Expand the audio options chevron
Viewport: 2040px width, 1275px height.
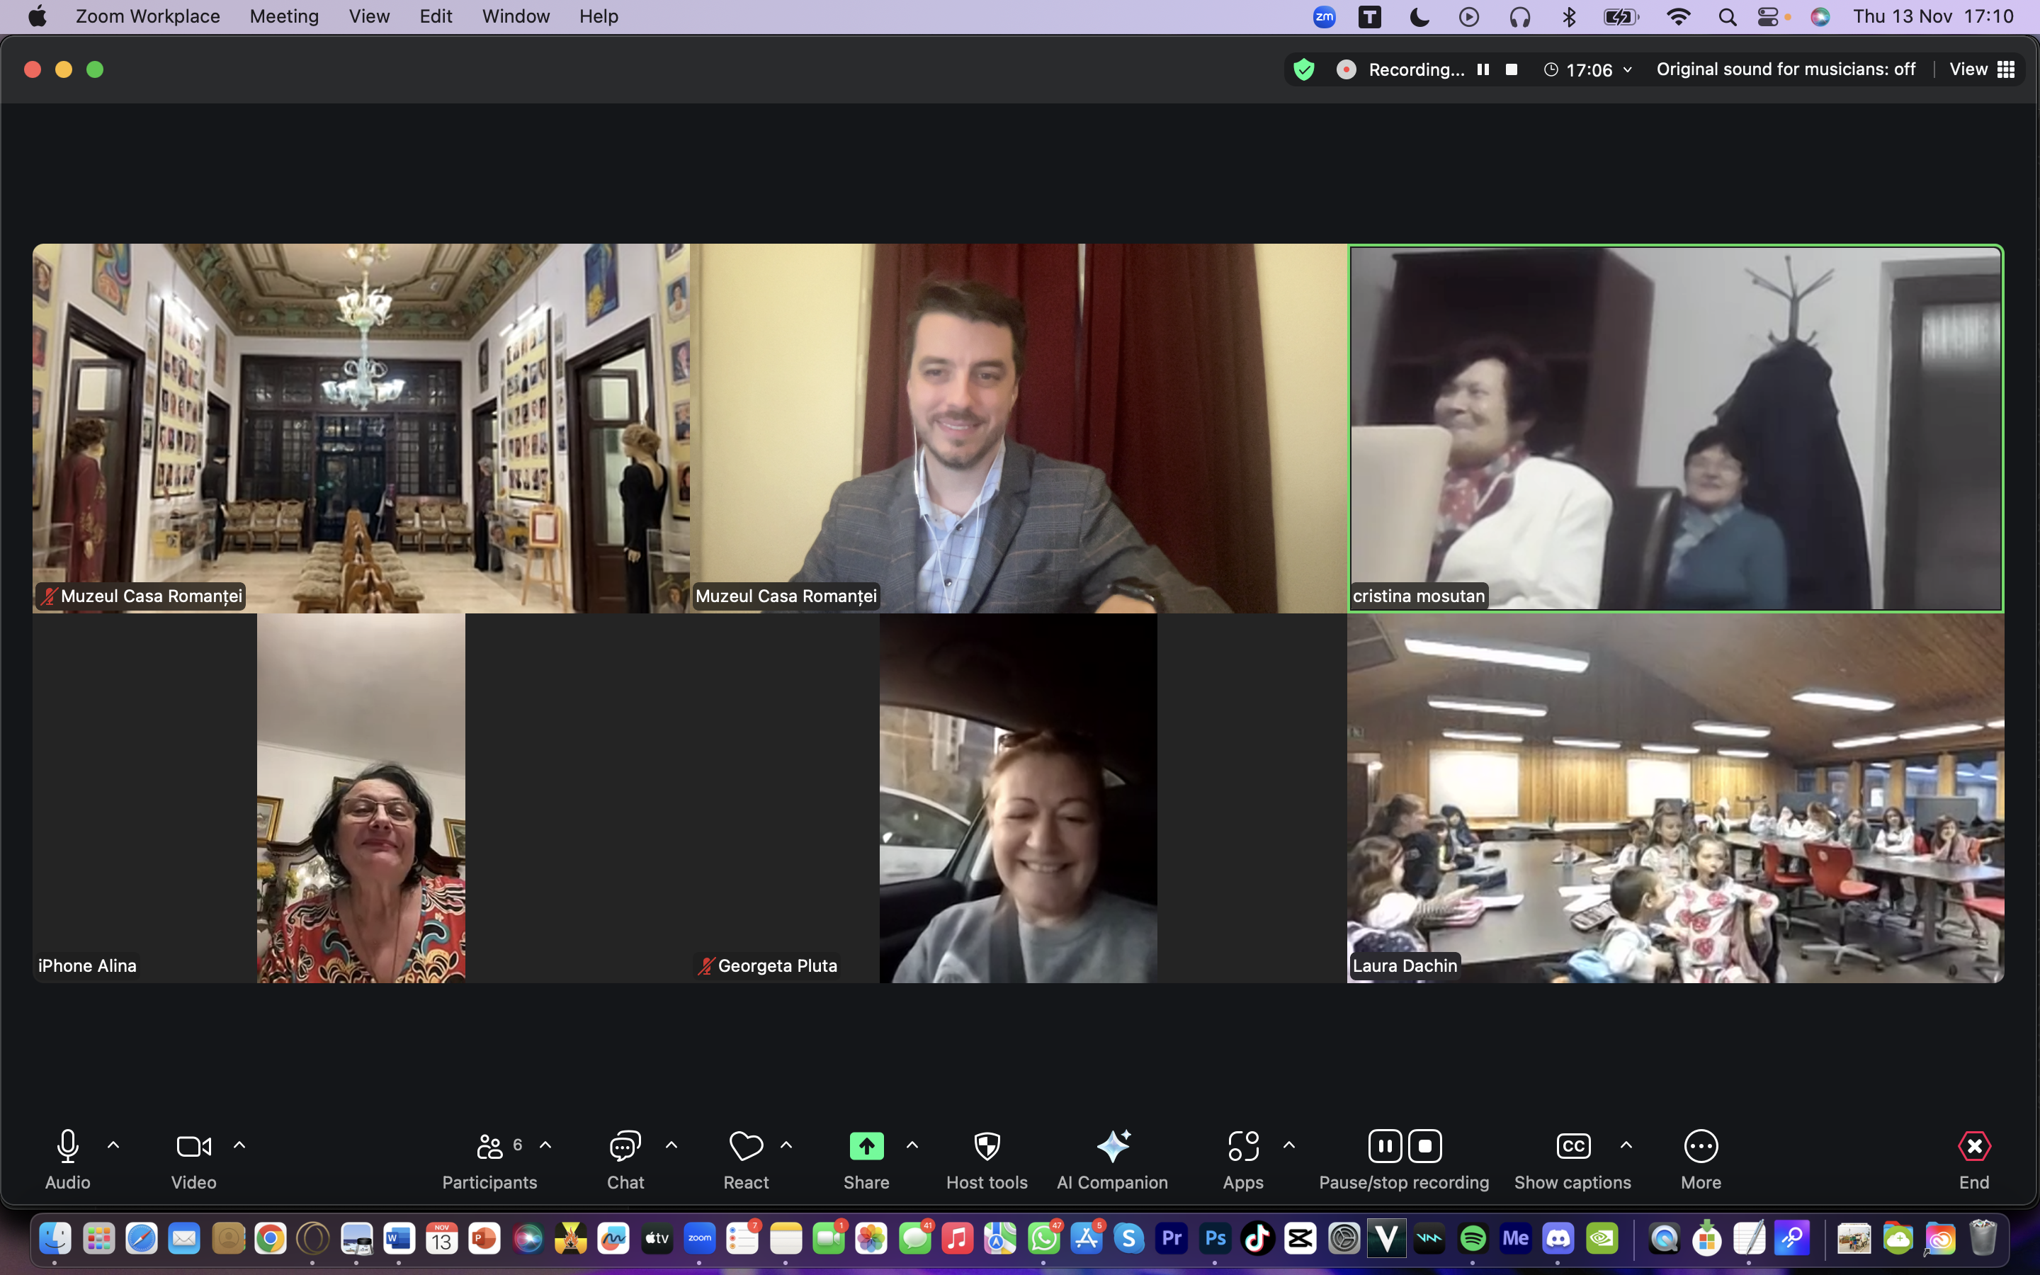coord(114,1145)
